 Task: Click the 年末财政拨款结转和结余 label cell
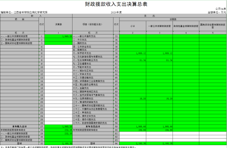point(93,130)
